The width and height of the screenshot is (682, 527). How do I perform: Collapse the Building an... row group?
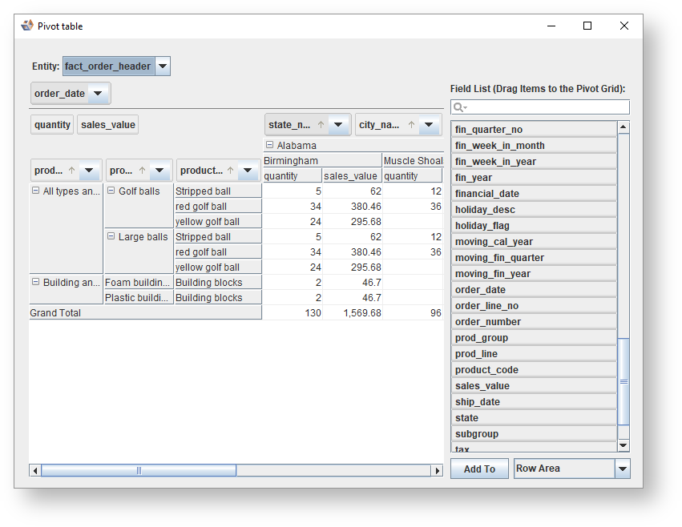(35, 283)
